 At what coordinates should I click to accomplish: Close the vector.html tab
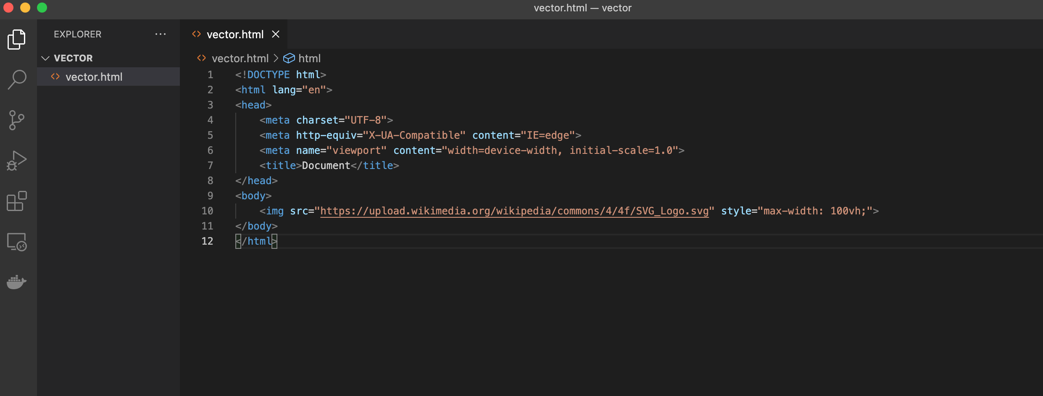276,34
